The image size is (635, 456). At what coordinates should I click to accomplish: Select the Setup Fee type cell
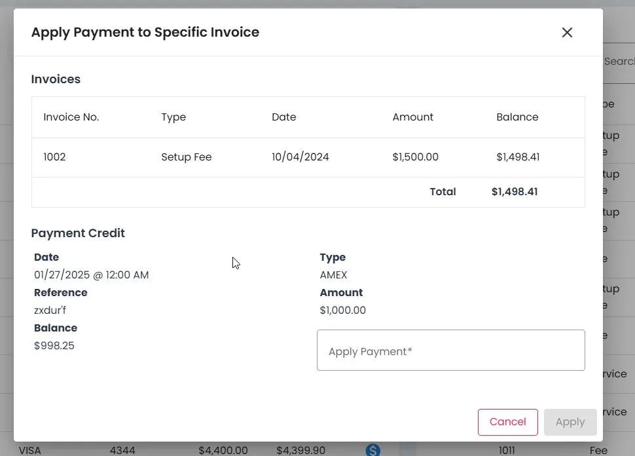tap(186, 157)
